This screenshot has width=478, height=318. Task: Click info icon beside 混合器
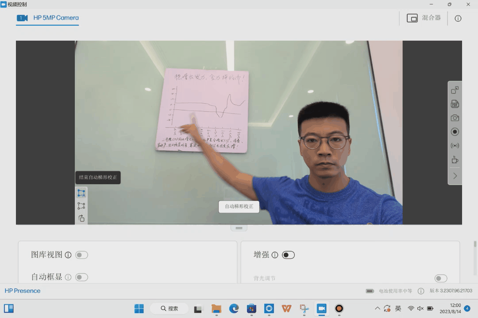point(458,19)
